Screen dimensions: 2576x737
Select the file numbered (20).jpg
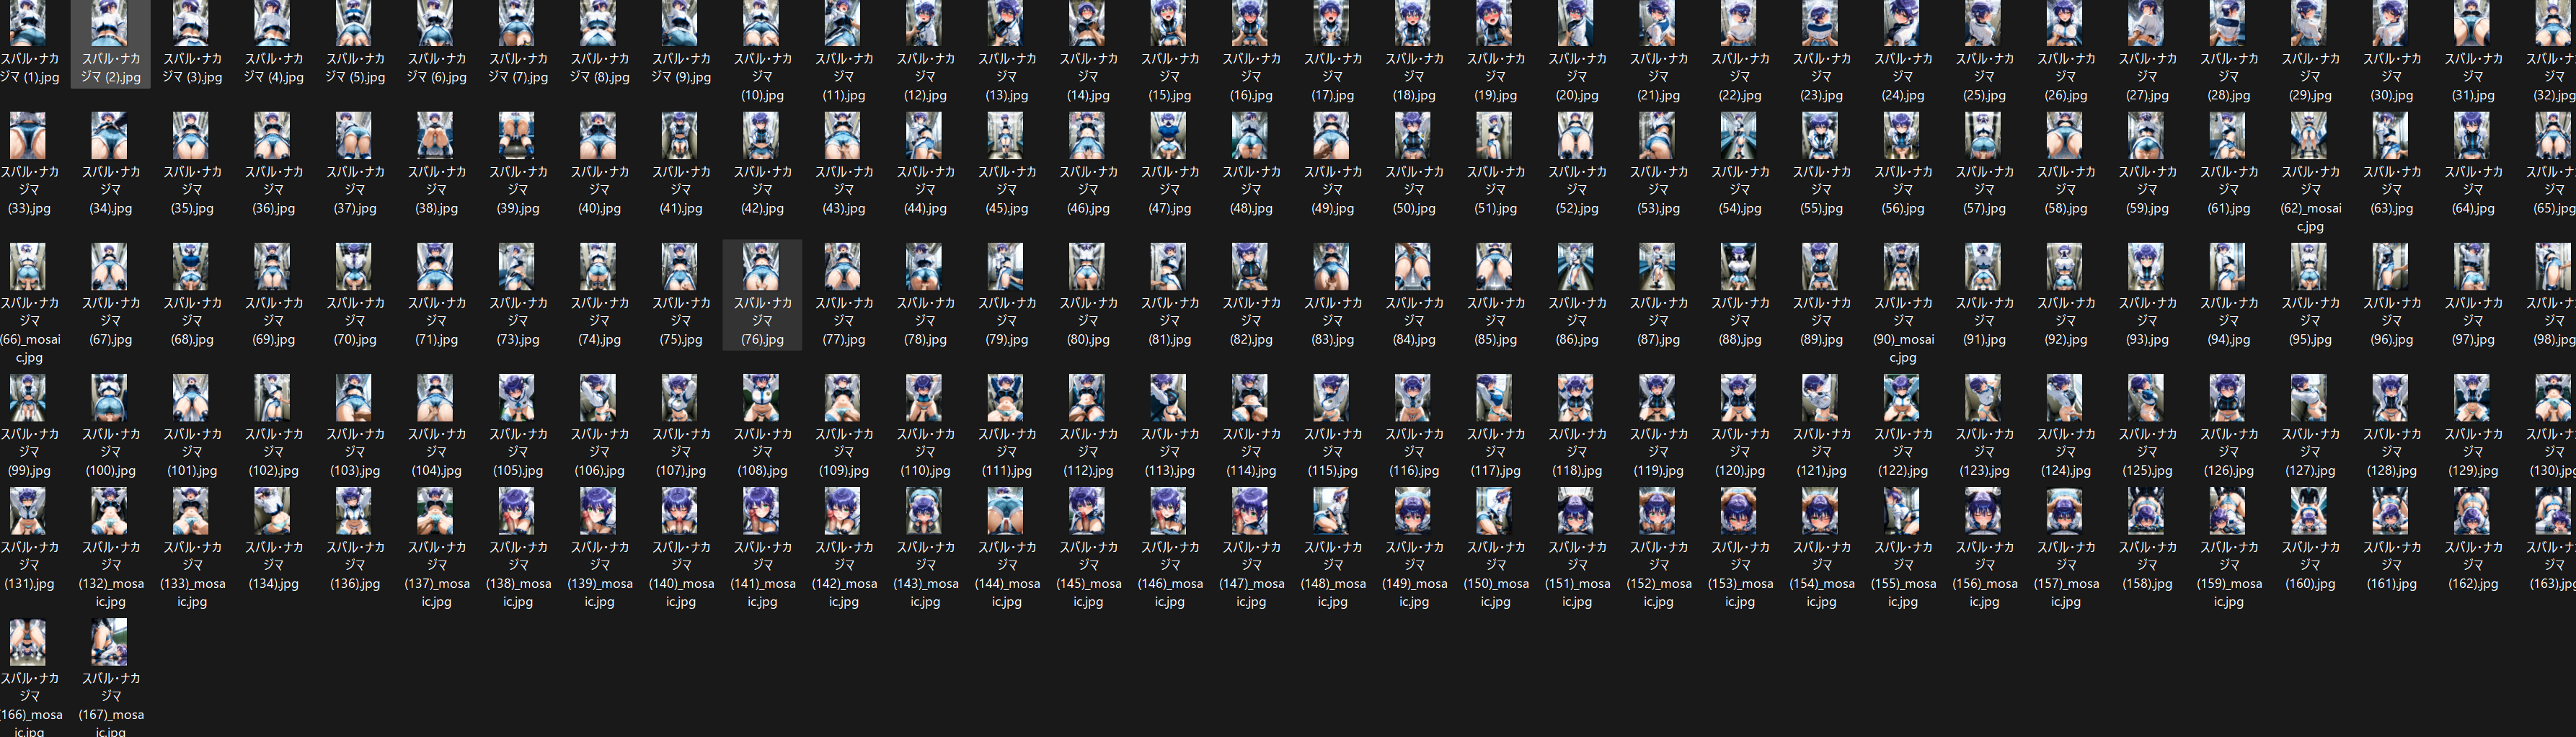click(x=1576, y=52)
